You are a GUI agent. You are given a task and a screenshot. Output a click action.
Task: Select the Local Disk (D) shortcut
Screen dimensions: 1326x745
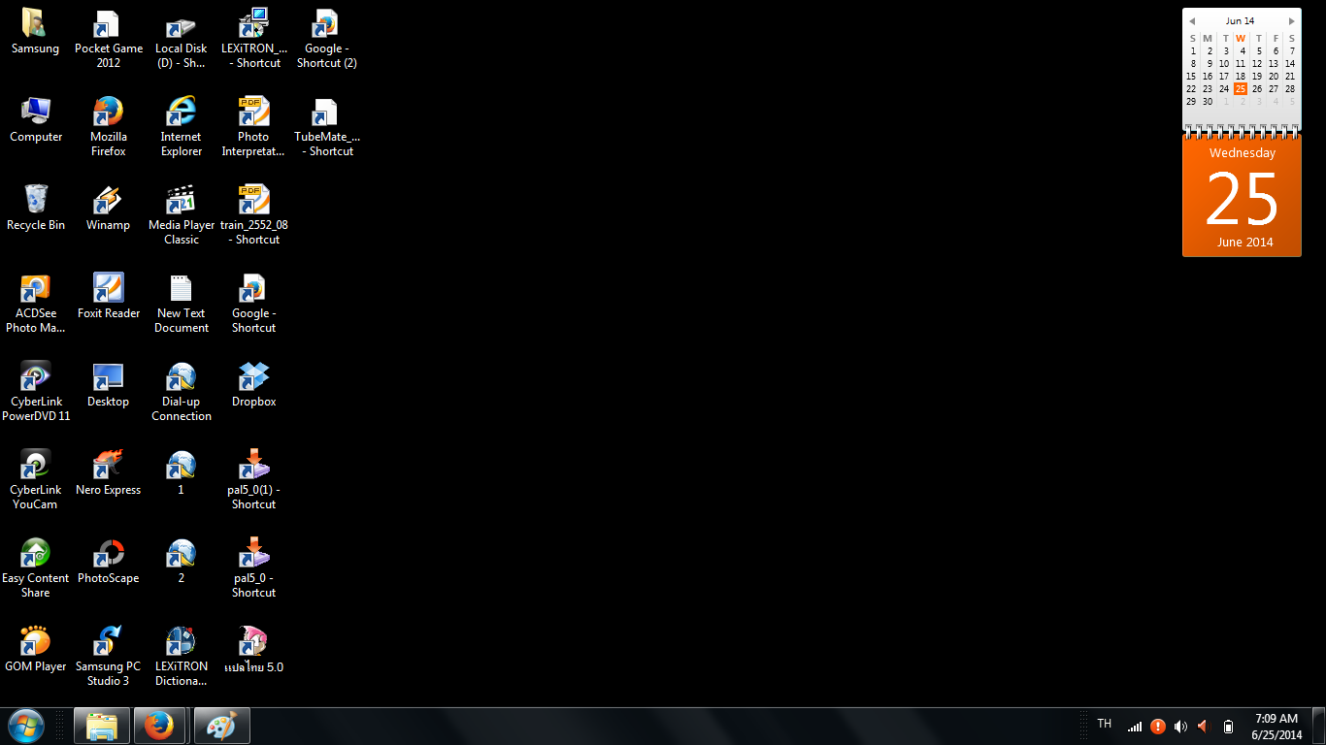tap(182, 39)
